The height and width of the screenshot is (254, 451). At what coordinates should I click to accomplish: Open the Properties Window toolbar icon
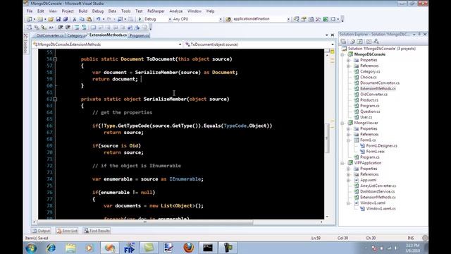pyautogui.click(x=304, y=19)
